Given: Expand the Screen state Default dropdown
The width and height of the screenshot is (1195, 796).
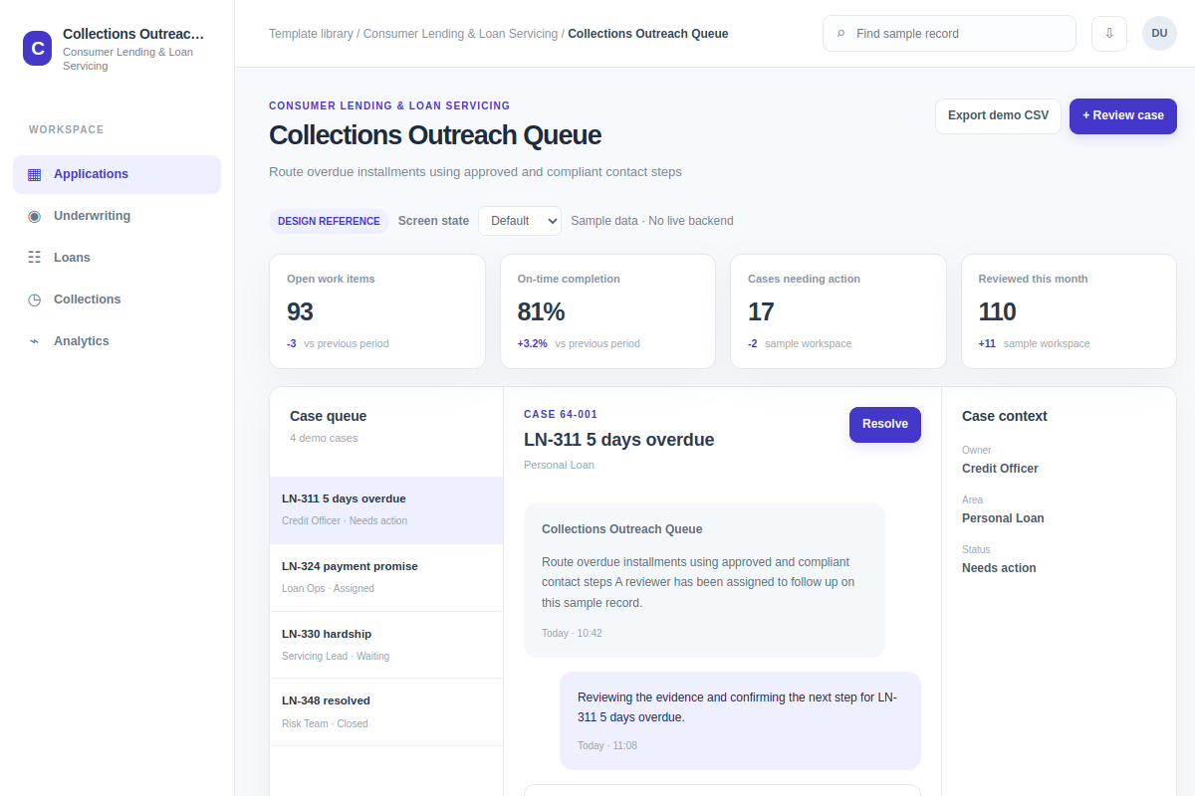Looking at the screenshot, I should point(520,221).
